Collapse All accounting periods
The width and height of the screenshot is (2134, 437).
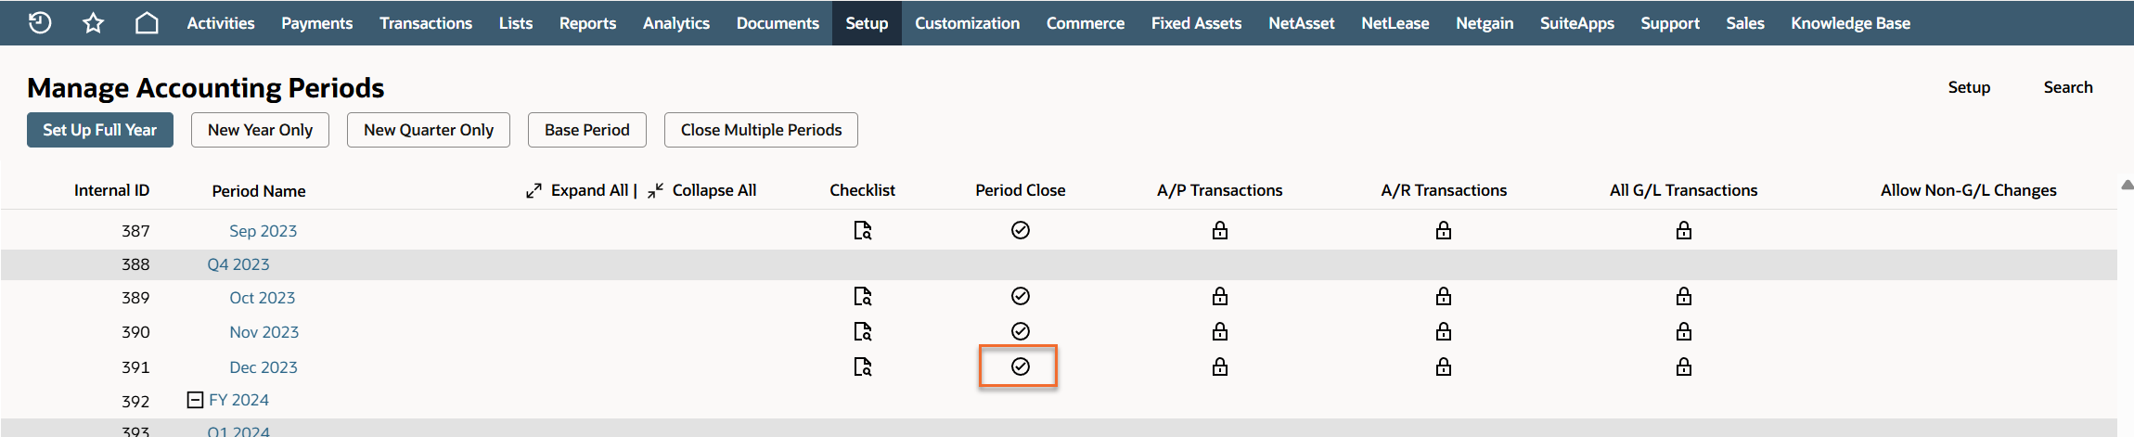click(702, 190)
